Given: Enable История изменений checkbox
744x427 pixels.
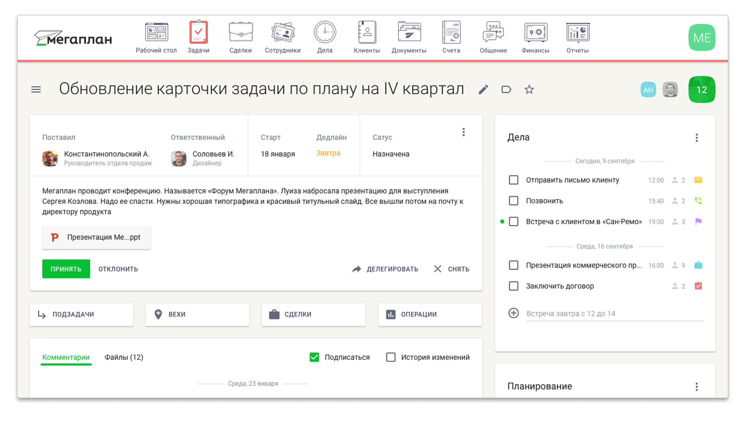Looking at the screenshot, I should 390,357.
